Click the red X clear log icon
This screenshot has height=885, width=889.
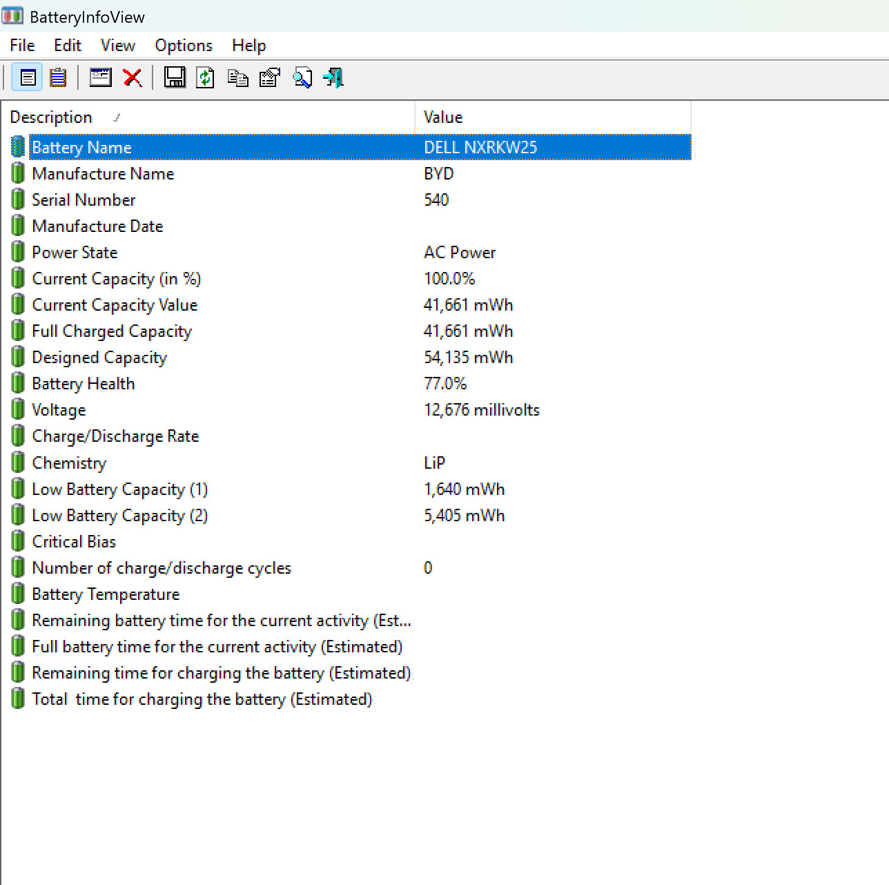point(133,77)
